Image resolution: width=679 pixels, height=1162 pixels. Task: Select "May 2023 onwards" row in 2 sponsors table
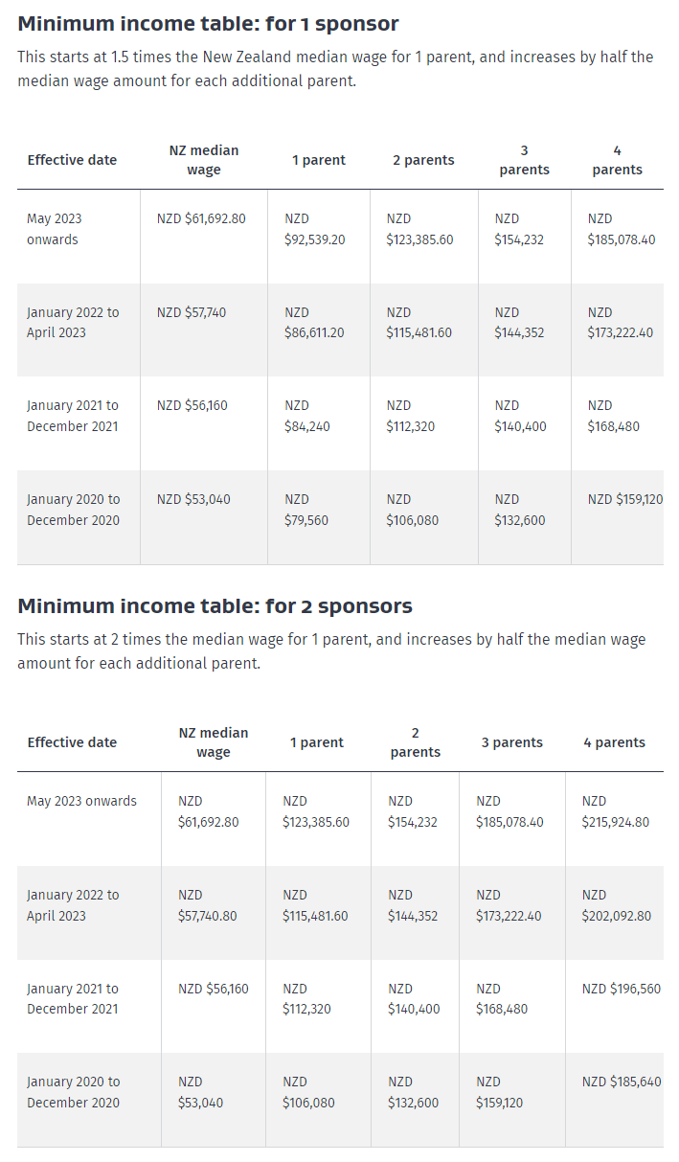coord(81,801)
